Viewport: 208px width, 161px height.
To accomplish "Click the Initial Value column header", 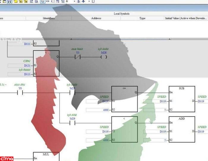I will coord(186,18).
